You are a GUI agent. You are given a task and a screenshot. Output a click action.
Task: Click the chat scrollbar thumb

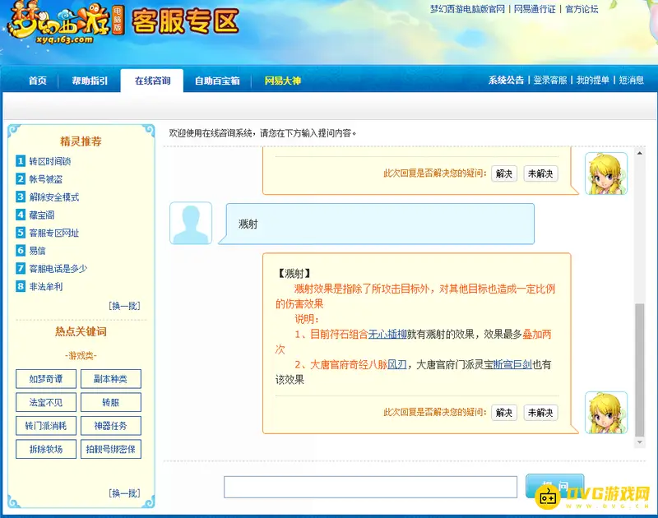coord(640,370)
